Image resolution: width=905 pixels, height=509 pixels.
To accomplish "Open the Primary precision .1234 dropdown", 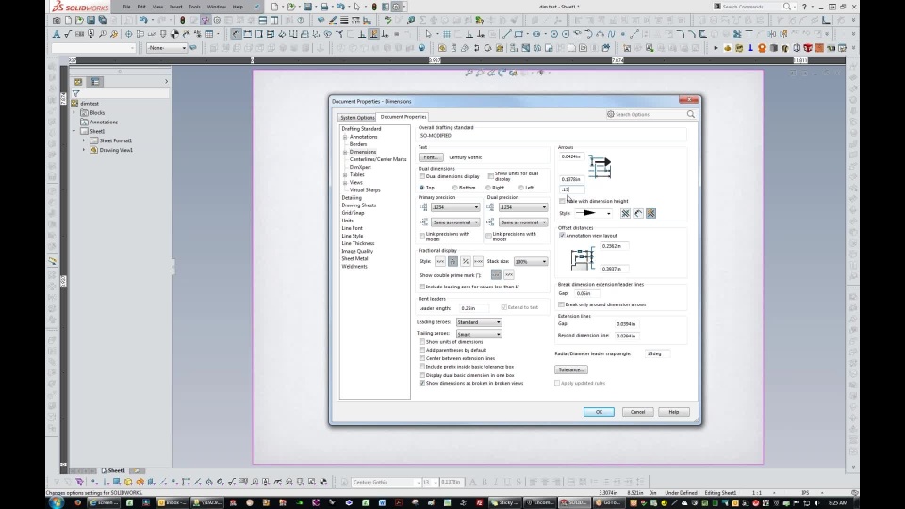I will click(454, 207).
